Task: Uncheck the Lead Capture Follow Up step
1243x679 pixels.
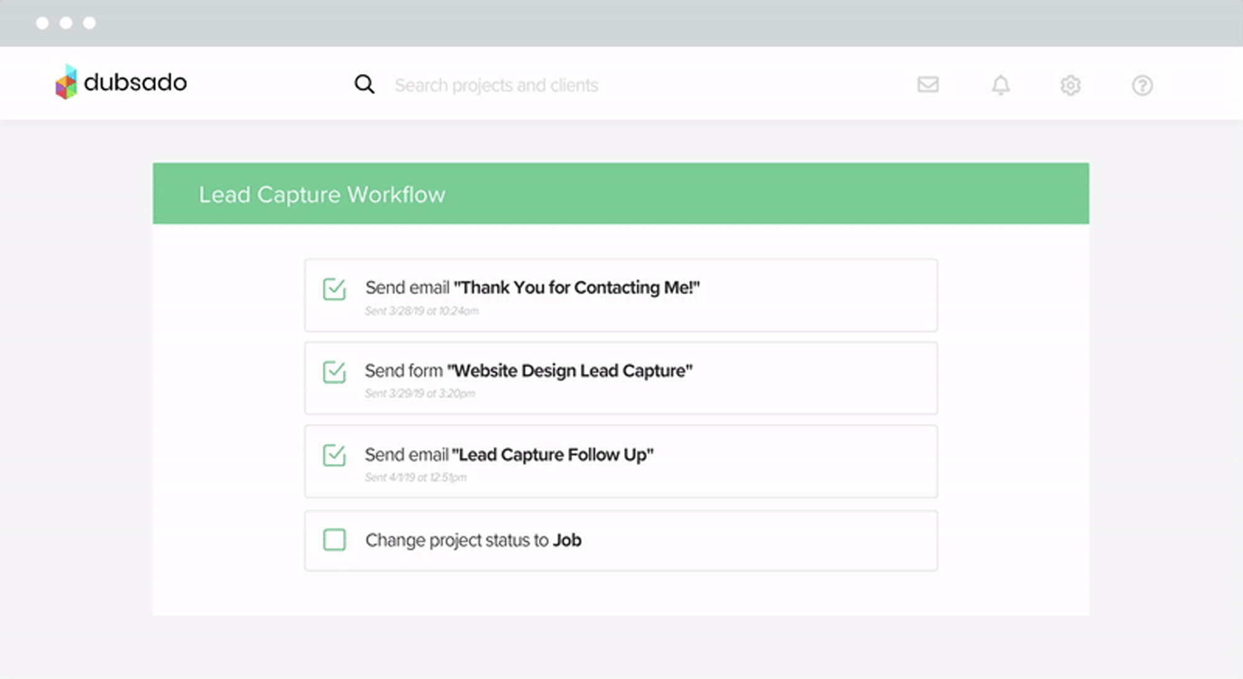Action: [334, 455]
